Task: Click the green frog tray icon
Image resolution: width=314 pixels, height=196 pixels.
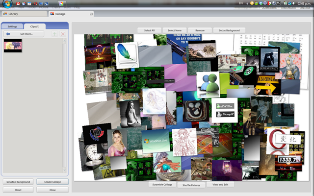Action: click(x=256, y=3)
